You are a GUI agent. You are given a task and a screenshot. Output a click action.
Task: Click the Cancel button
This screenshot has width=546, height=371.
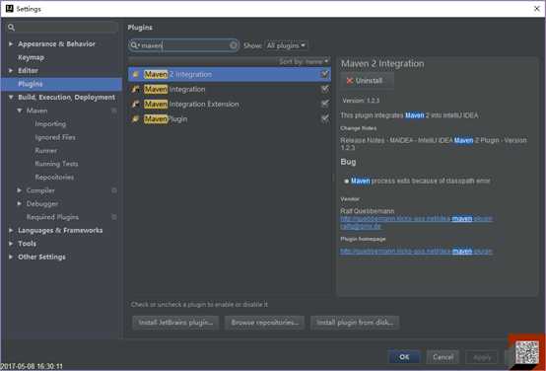(443, 357)
